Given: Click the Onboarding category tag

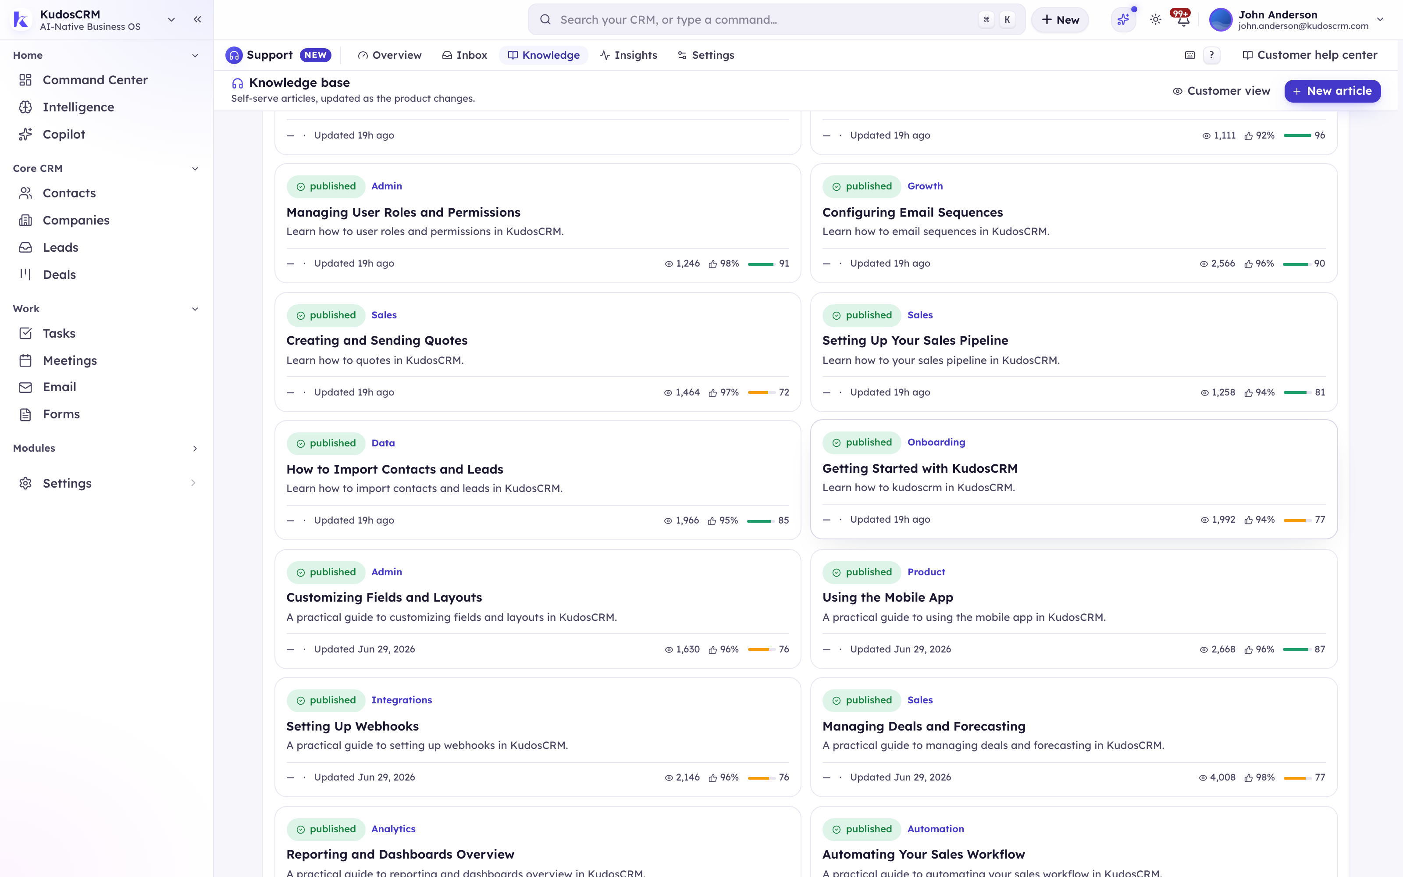Looking at the screenshot, I should tap(936, 442).
